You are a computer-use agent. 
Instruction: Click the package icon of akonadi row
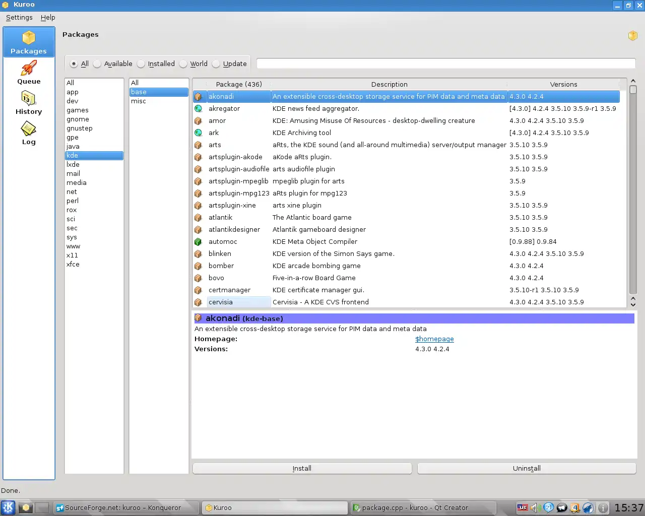(x=198, y=96)
